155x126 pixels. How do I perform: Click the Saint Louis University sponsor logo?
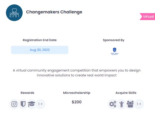click(115, 51)
